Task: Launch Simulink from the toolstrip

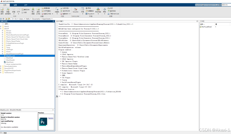Action: [75, 10]
